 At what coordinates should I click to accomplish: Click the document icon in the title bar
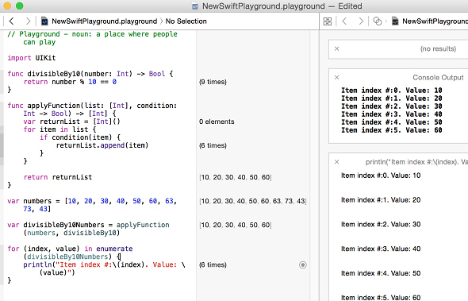pos(195,6)
